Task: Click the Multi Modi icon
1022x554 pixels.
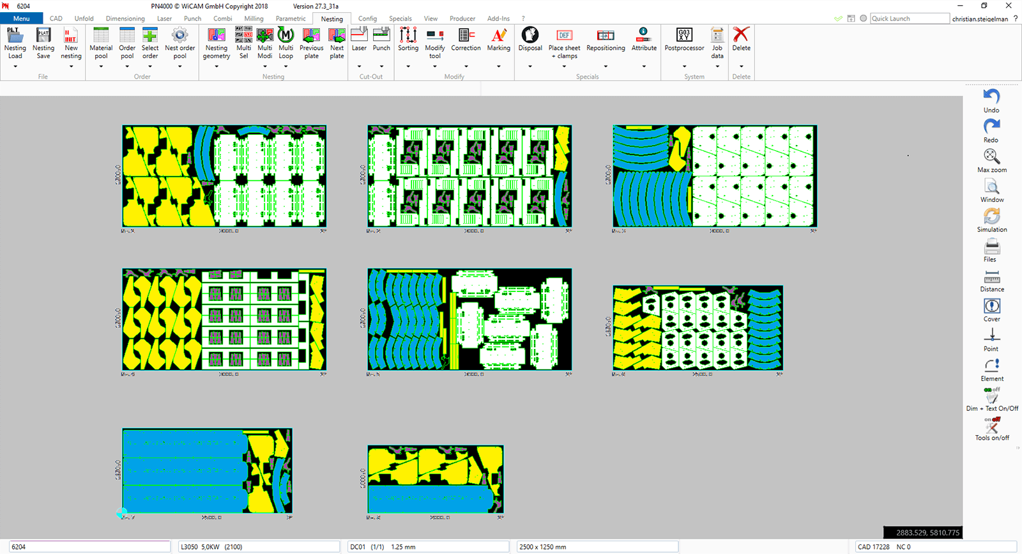Action: point(264,35)
